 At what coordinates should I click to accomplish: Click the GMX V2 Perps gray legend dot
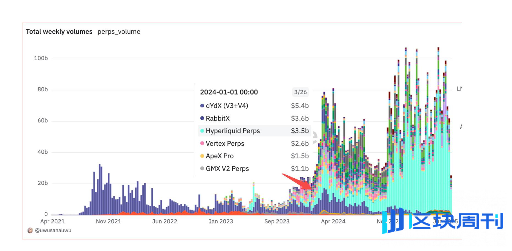pos(202,169)
